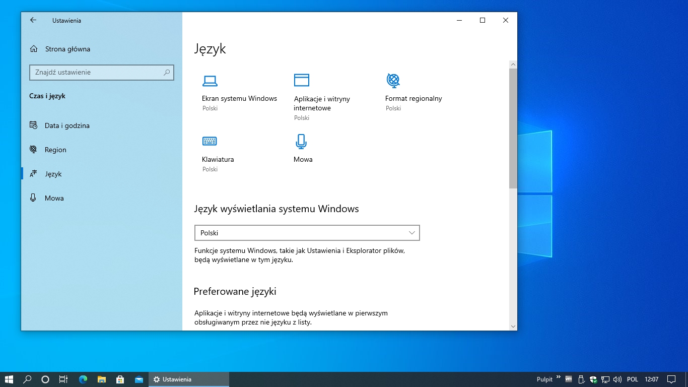Open POL input language switcher in the taskbar

[632, 379]
